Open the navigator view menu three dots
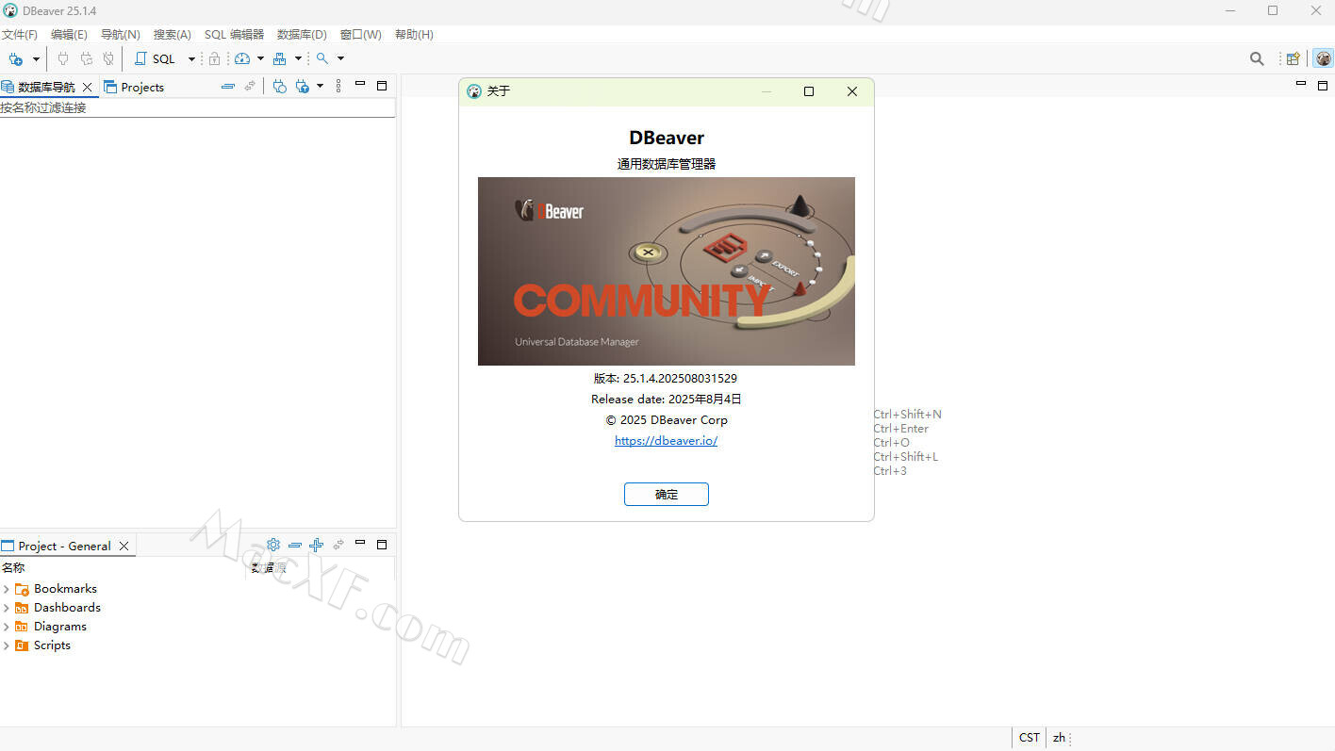1335x751 pixels. 338,86
